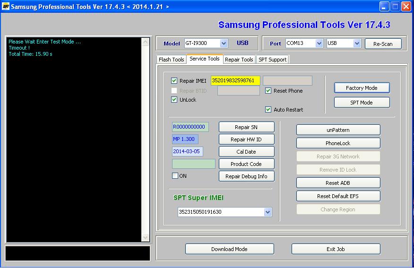This screenshot has width=414, height=269.
Task: Click the Factory Mode button
Action: [362, 88]
